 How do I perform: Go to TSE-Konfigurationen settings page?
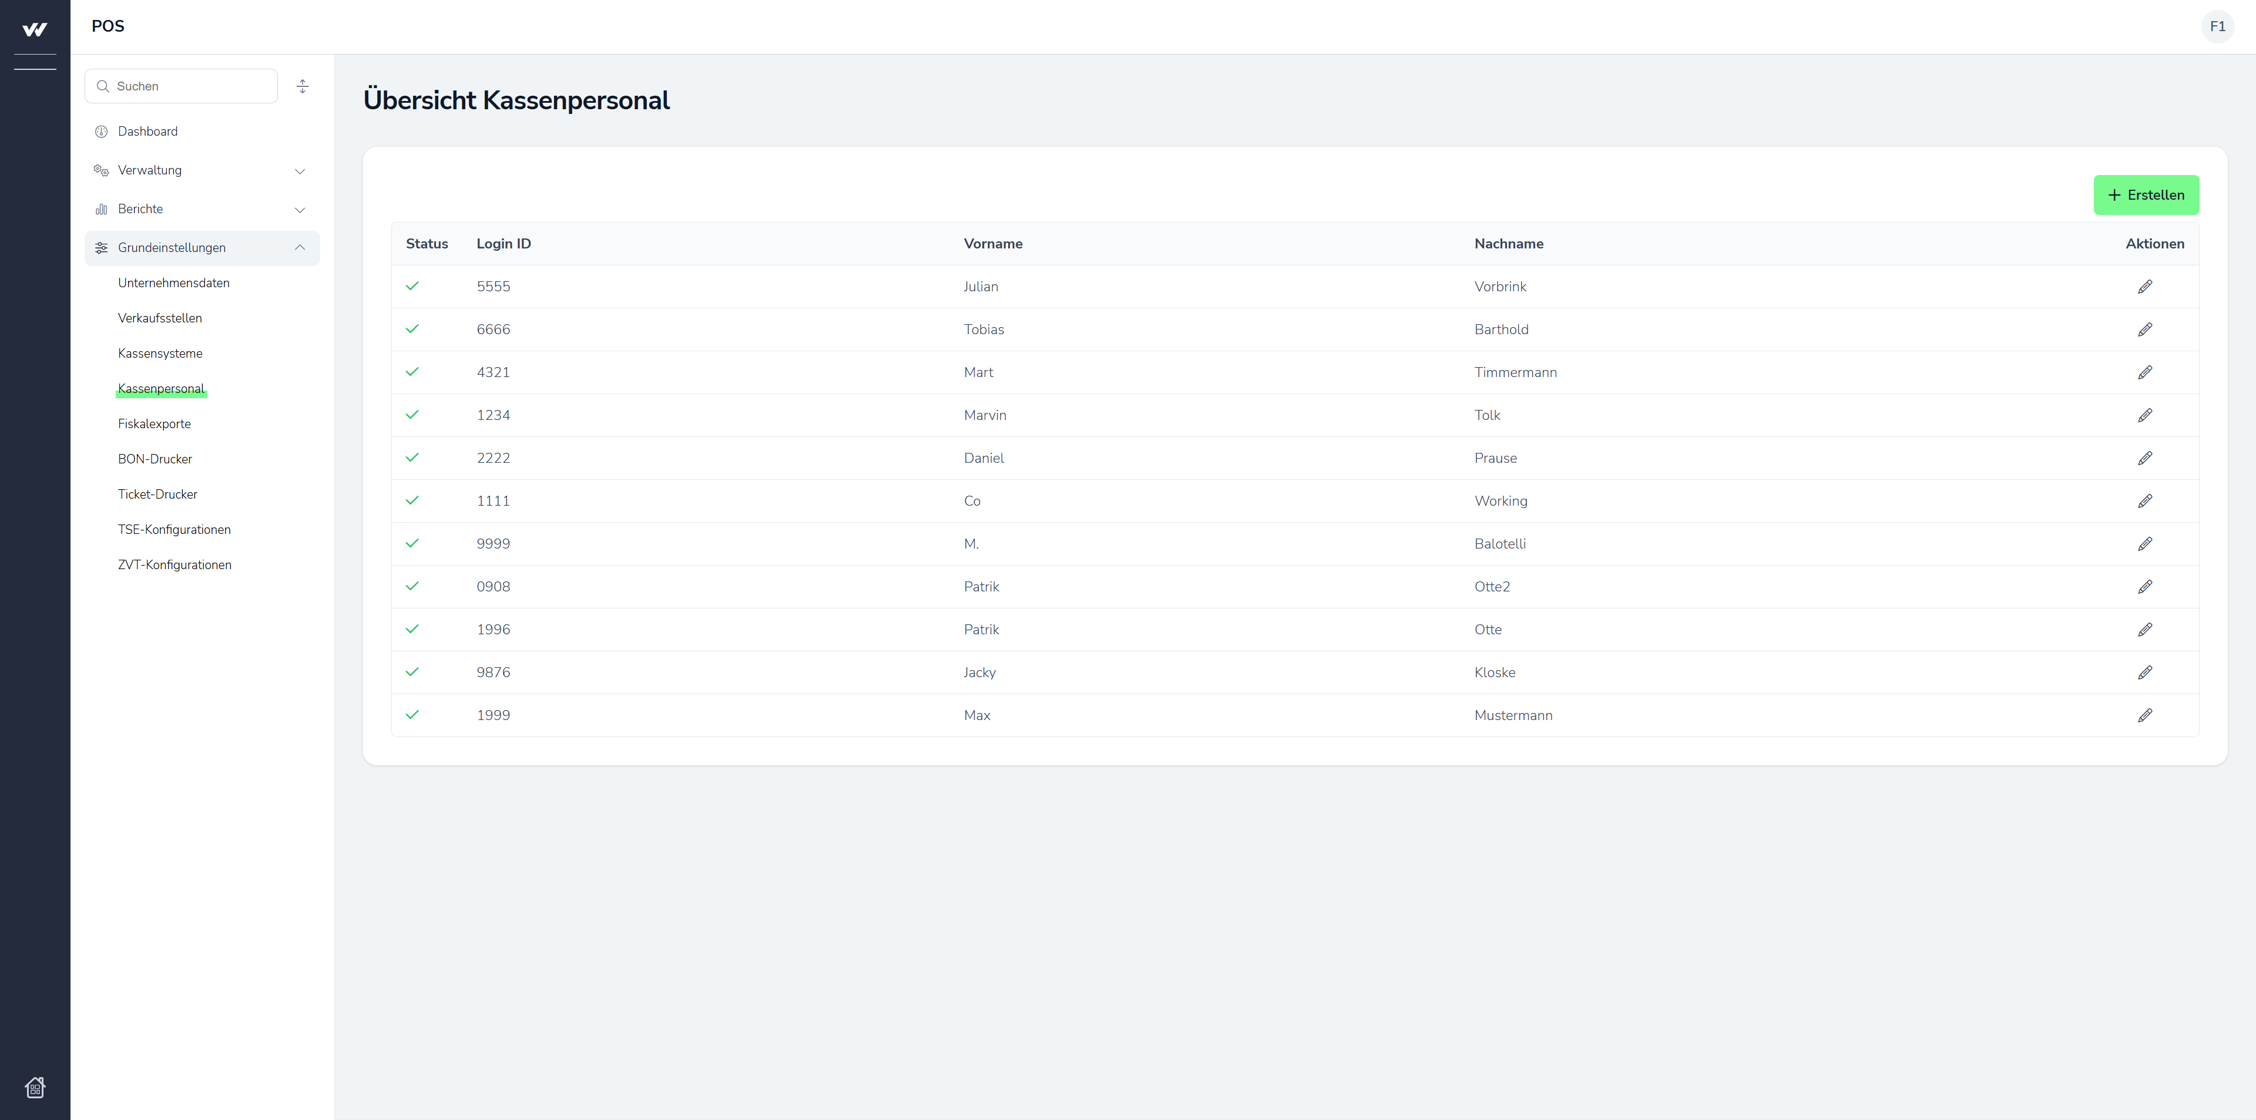coord(174,530)
